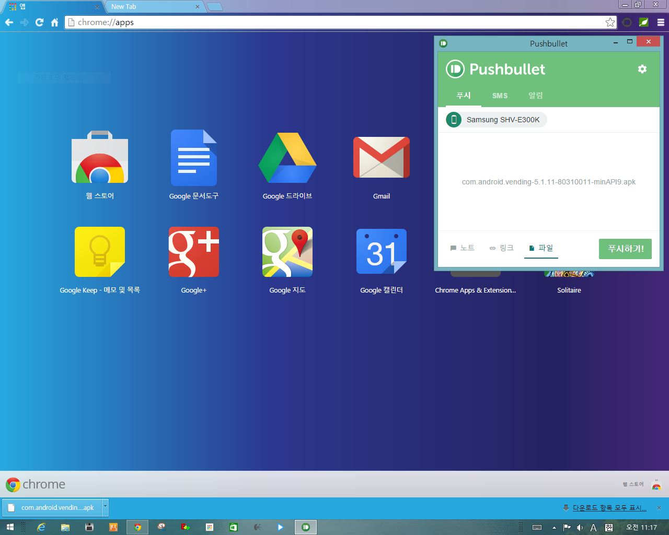Open Google+ app icon
The height and width of the screenshot is (535, 669).
[193, 252]
